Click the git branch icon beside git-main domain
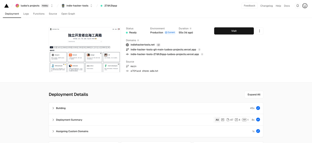 (127, 49)
